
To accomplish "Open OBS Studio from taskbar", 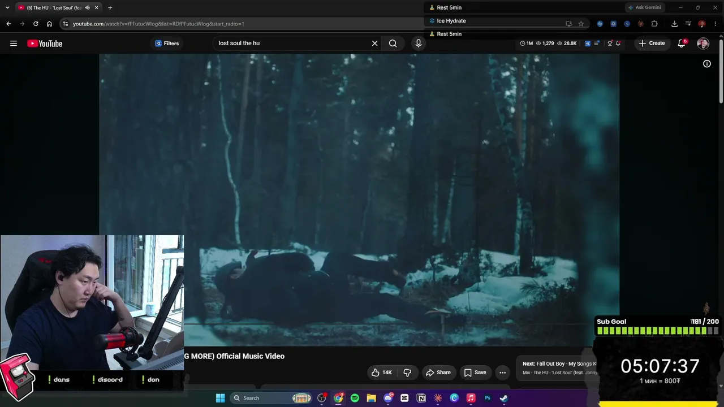I will click(x=322, y=398).
